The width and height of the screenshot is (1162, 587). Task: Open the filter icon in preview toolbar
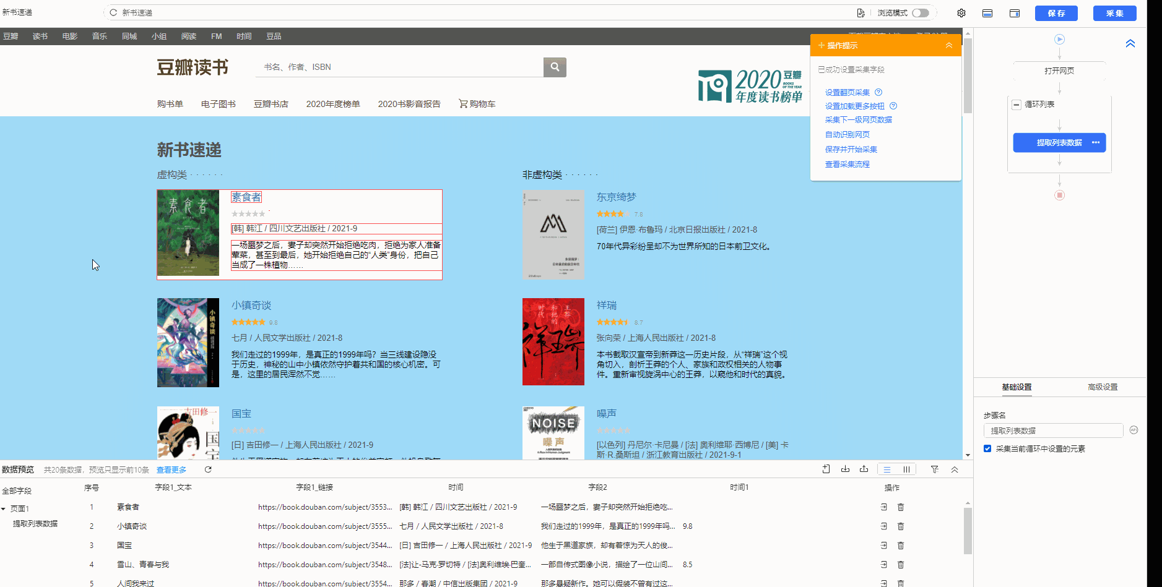tap(935, 469)
